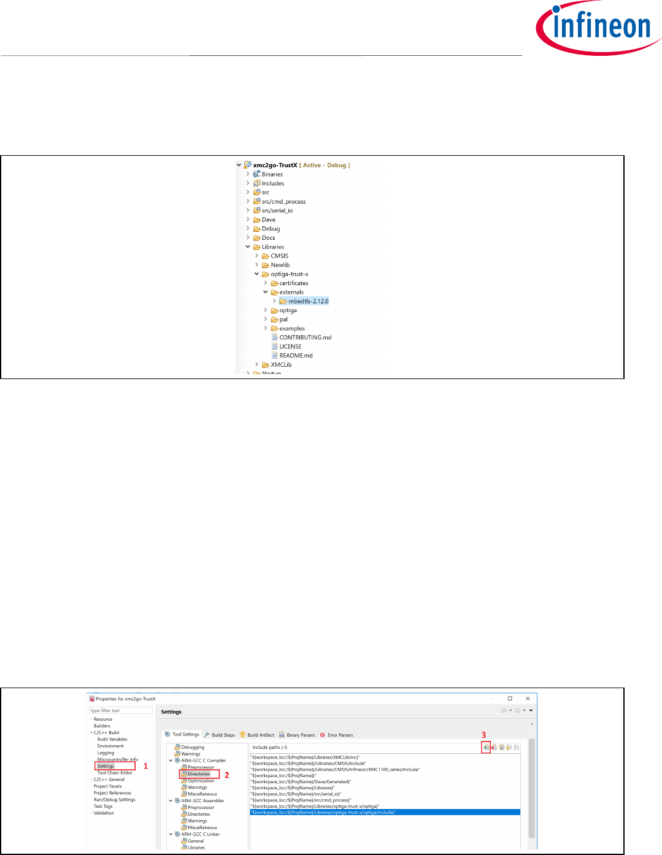Select include path ending optiga-trust-x/optiga/include
The width and height of the screenshot is (662, 855).
pyautogui.click(x=385, y=812)
